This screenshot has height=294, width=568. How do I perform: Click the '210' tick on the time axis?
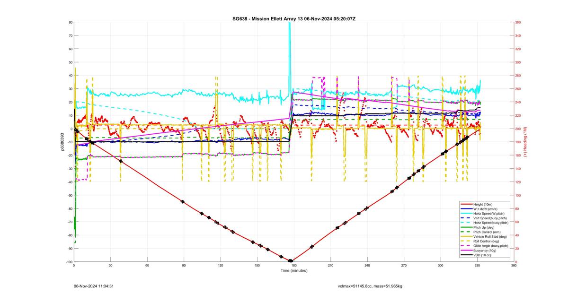tap(330, 266)
